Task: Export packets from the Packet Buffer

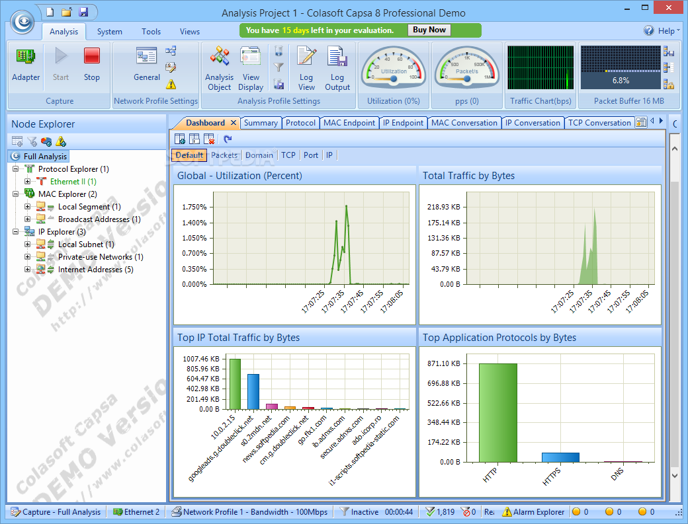Action: tap(669, 52)
